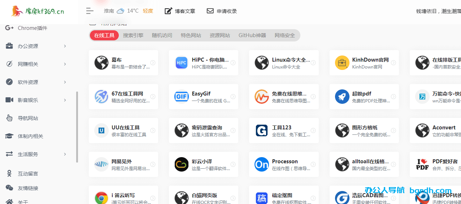The image size is (461, 204).
Task: Click the HiPC card logo icon
Action: [x=182, y=63]
